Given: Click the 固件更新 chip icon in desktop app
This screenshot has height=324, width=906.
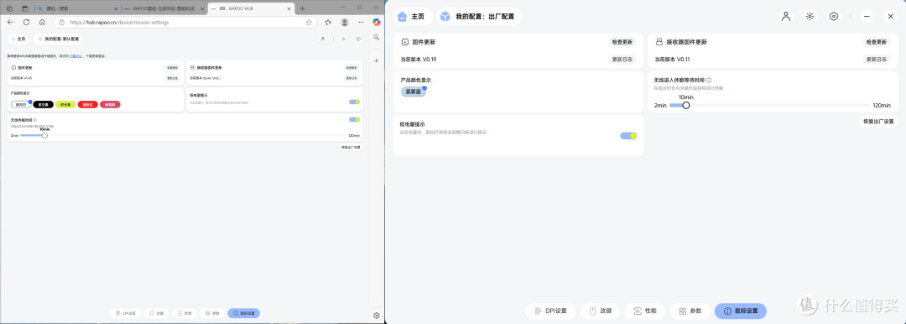Looking at the screenshot, I should (x=404, y=42).
